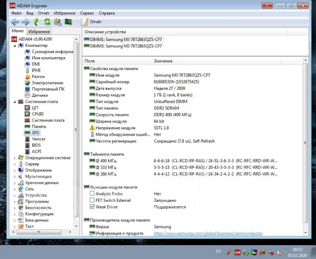Collapse the Компьютер tree node
Screen dimensions: 316x259
click(14, 46)
